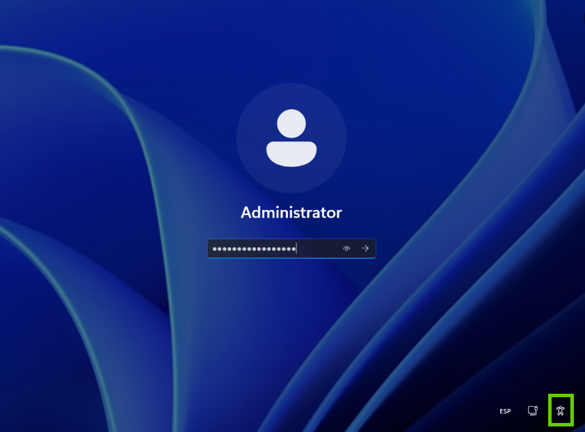Image resolution: width=585 pixels, height=432 pixels.
Task: Place cursor in the password input box
Action: [271, 248]
